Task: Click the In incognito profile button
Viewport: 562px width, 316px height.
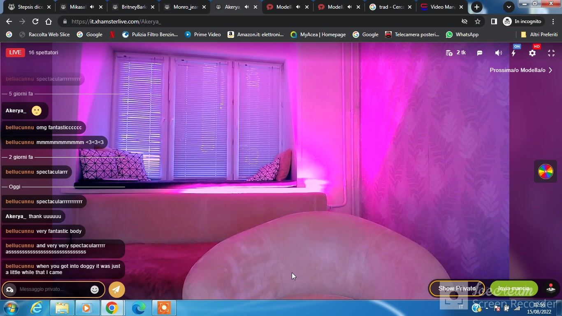Action: coord(523,21)
